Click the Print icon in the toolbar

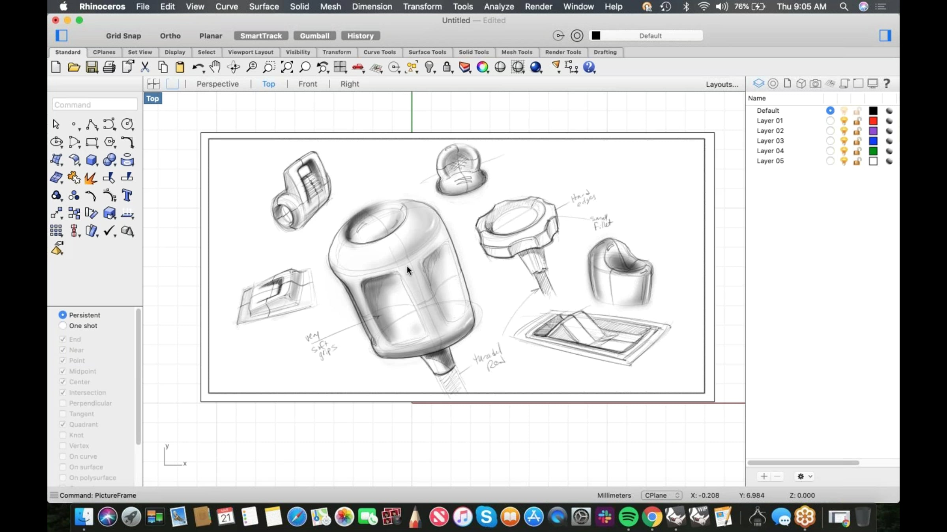pos(109,67)
